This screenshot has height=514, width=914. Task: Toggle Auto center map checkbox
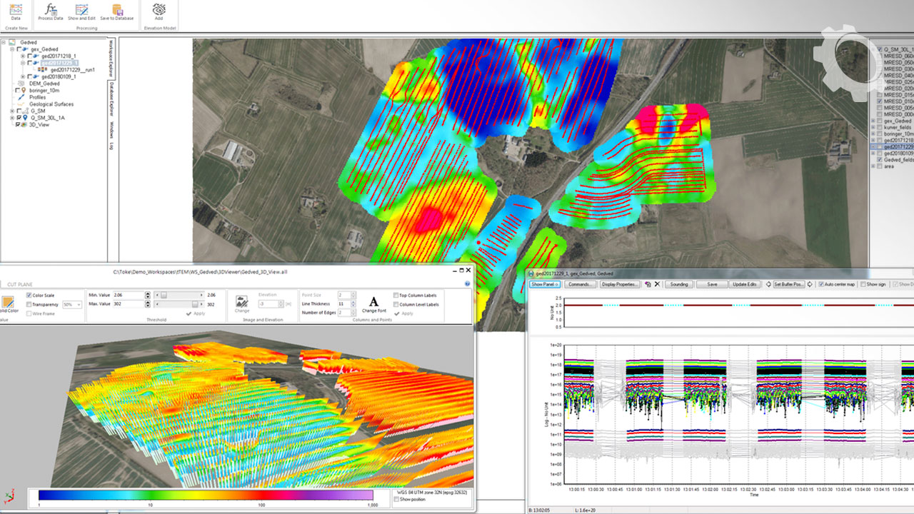[821, 284]
